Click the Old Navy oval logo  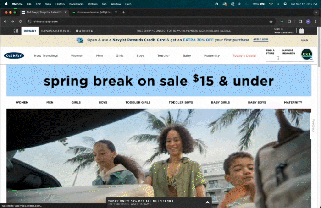tap(14, 55)
